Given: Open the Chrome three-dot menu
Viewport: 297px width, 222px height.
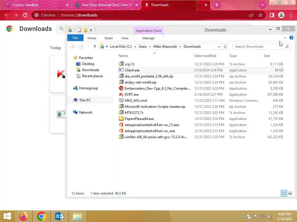Looking at the screenshot, I should (291, 15).
